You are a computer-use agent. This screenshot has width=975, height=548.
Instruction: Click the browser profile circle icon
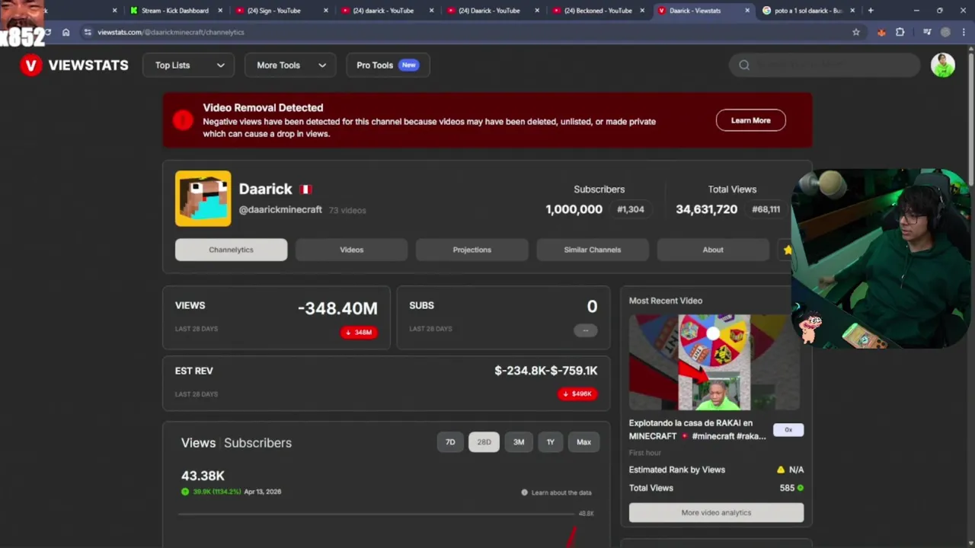pos(945,32)
